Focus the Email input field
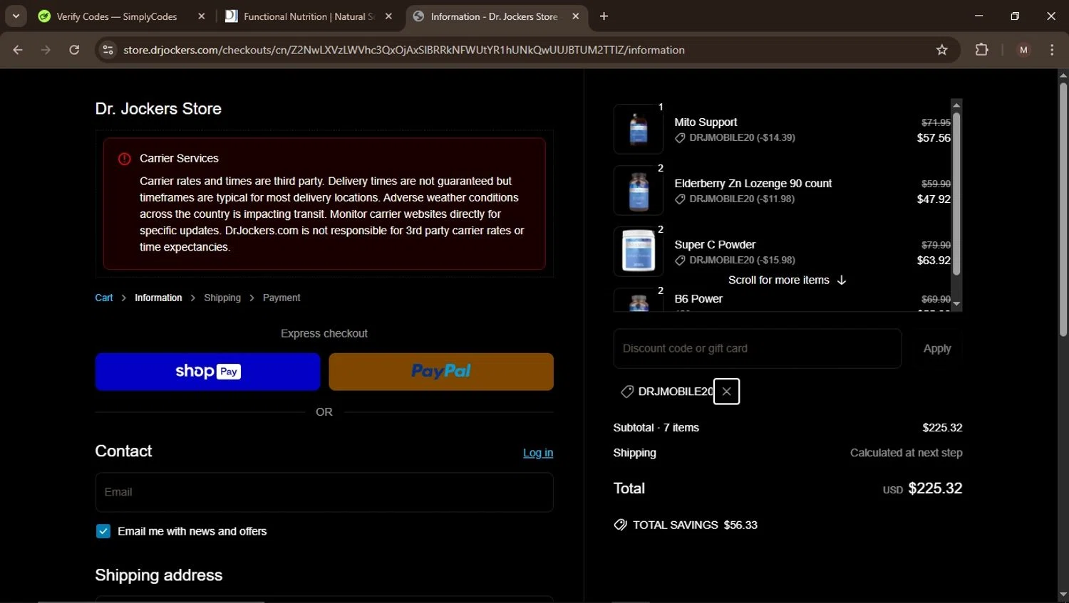The height and width of the screenshot is (603, 1069). click(324, 492)
